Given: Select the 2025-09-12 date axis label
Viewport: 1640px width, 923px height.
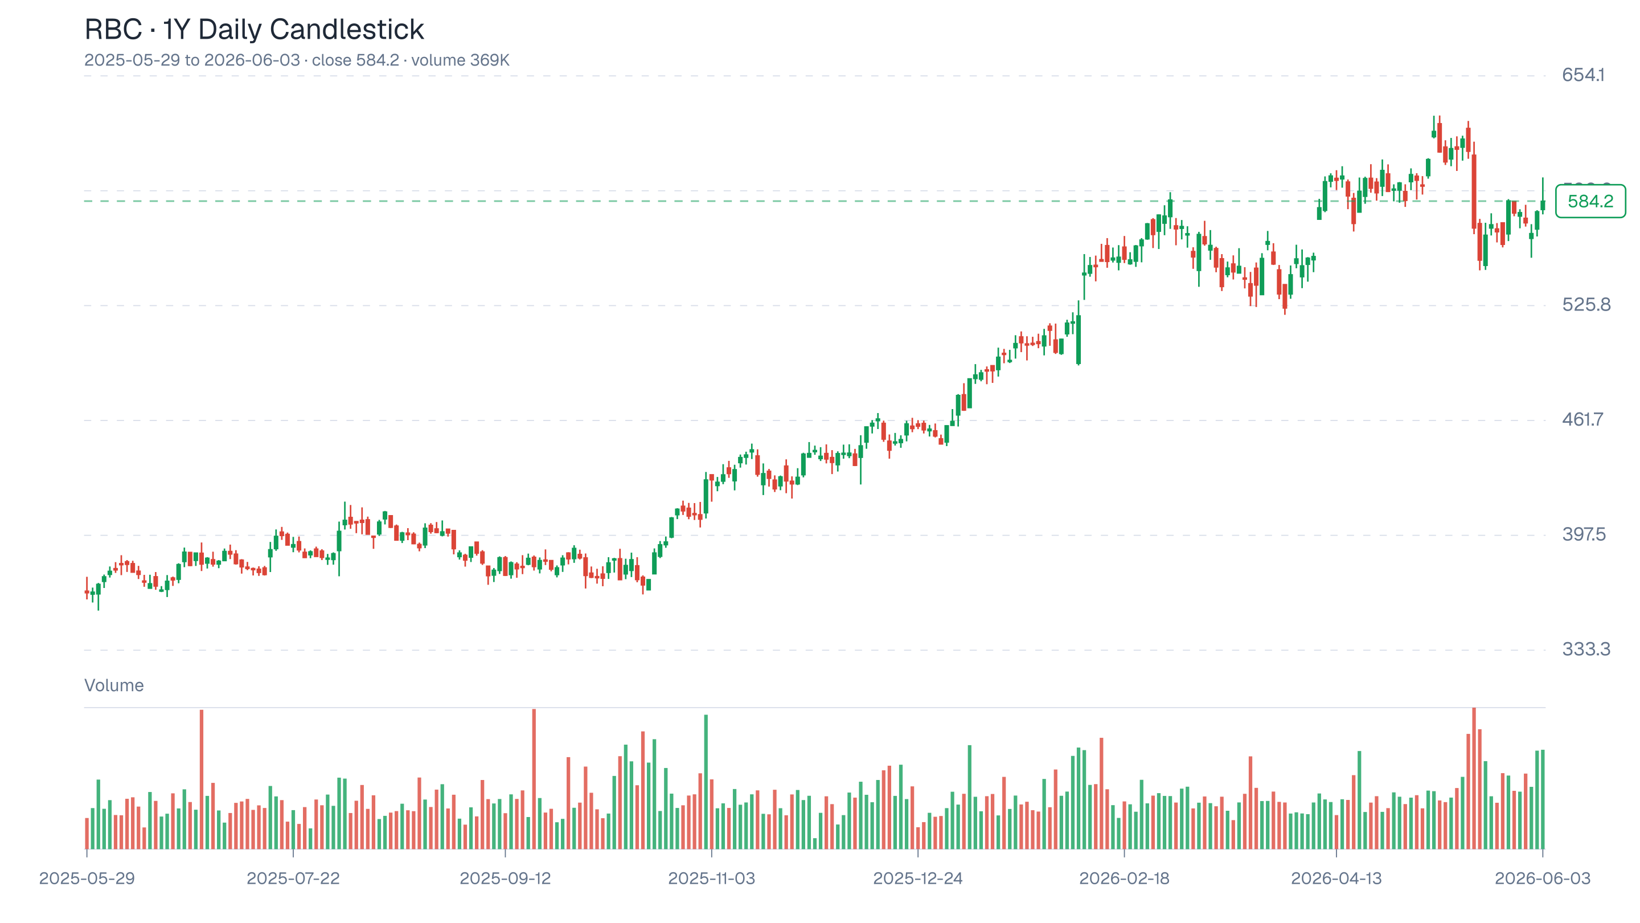Looking at the screenshot, I should point(506,879).
